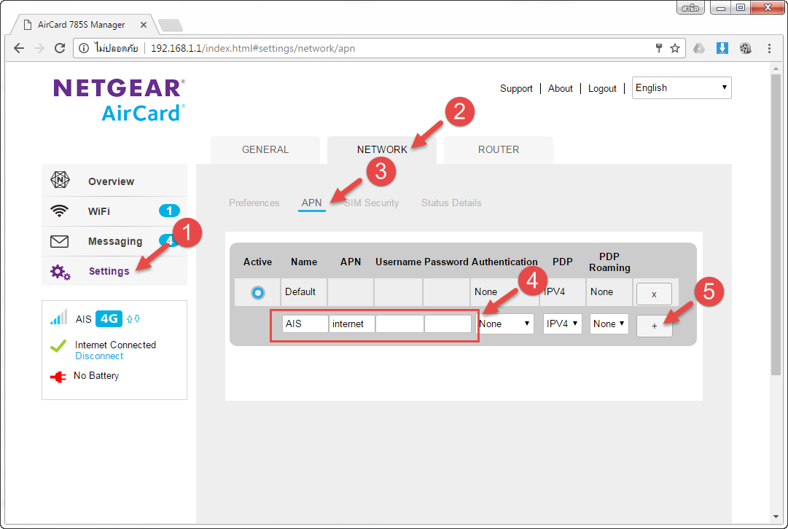Click the Default name cell
This screenshot has height=529, width=788.
303,292
